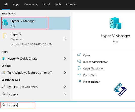Screen dimensions: 135x112
Task: Click the Hyper-V Quick Create app icon
Action: pyautogui.click(x=3, y=59)
